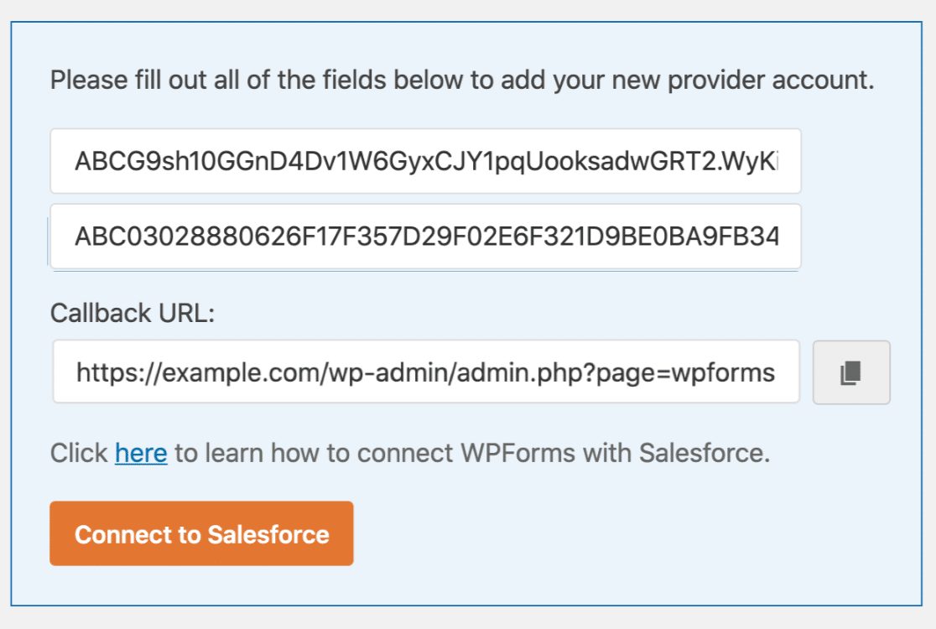Viewport: 936px width, 629px height.
Task: Click the "Please fill out all" instruction text
Action: pos(168,81)
